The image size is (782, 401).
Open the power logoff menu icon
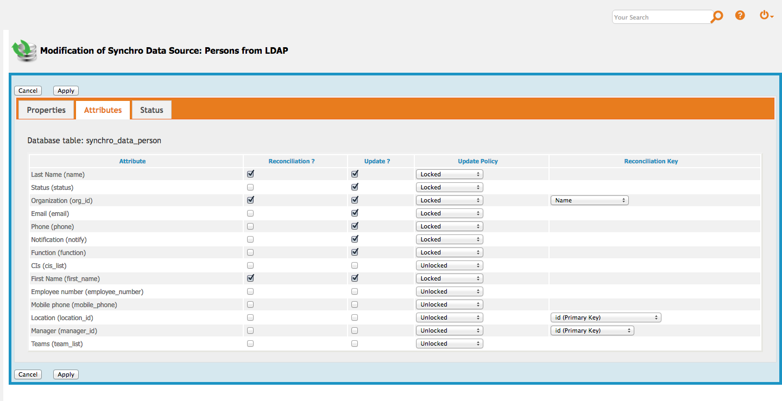point(766,16)
